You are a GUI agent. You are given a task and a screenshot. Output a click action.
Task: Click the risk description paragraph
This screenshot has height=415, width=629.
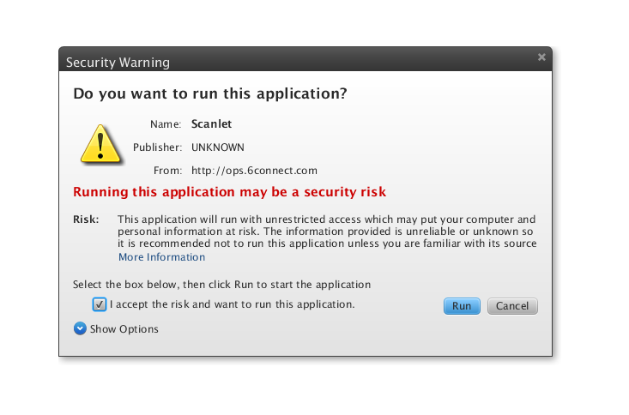click(x=326, y=232)
